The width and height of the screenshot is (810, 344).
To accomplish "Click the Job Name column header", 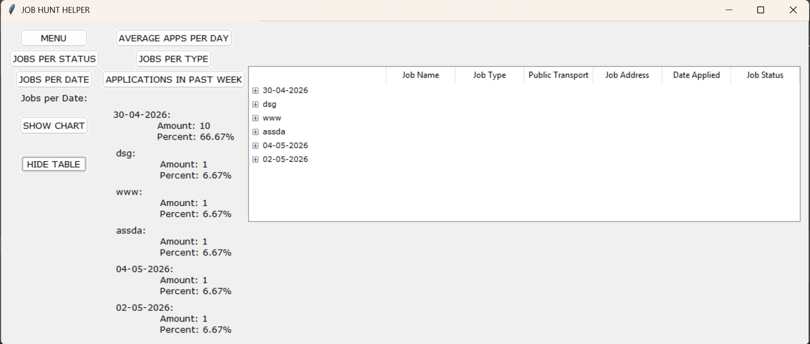I will 421,75.
